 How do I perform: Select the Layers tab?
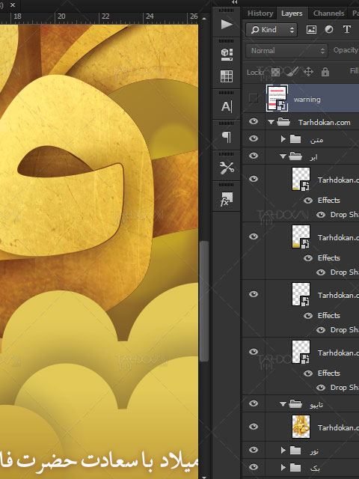click(x=292, y=13)
